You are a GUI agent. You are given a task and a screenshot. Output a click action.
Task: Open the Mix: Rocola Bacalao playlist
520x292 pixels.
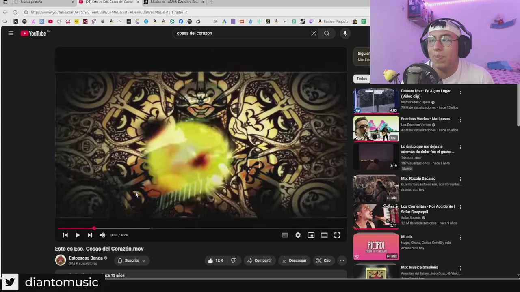tap(418, 178)
